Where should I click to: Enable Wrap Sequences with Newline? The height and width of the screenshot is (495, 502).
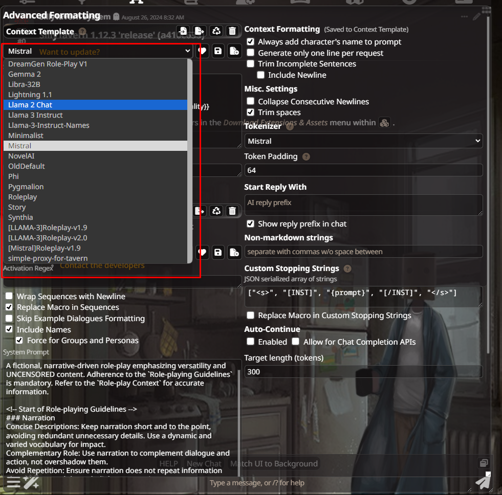[9, 296]
